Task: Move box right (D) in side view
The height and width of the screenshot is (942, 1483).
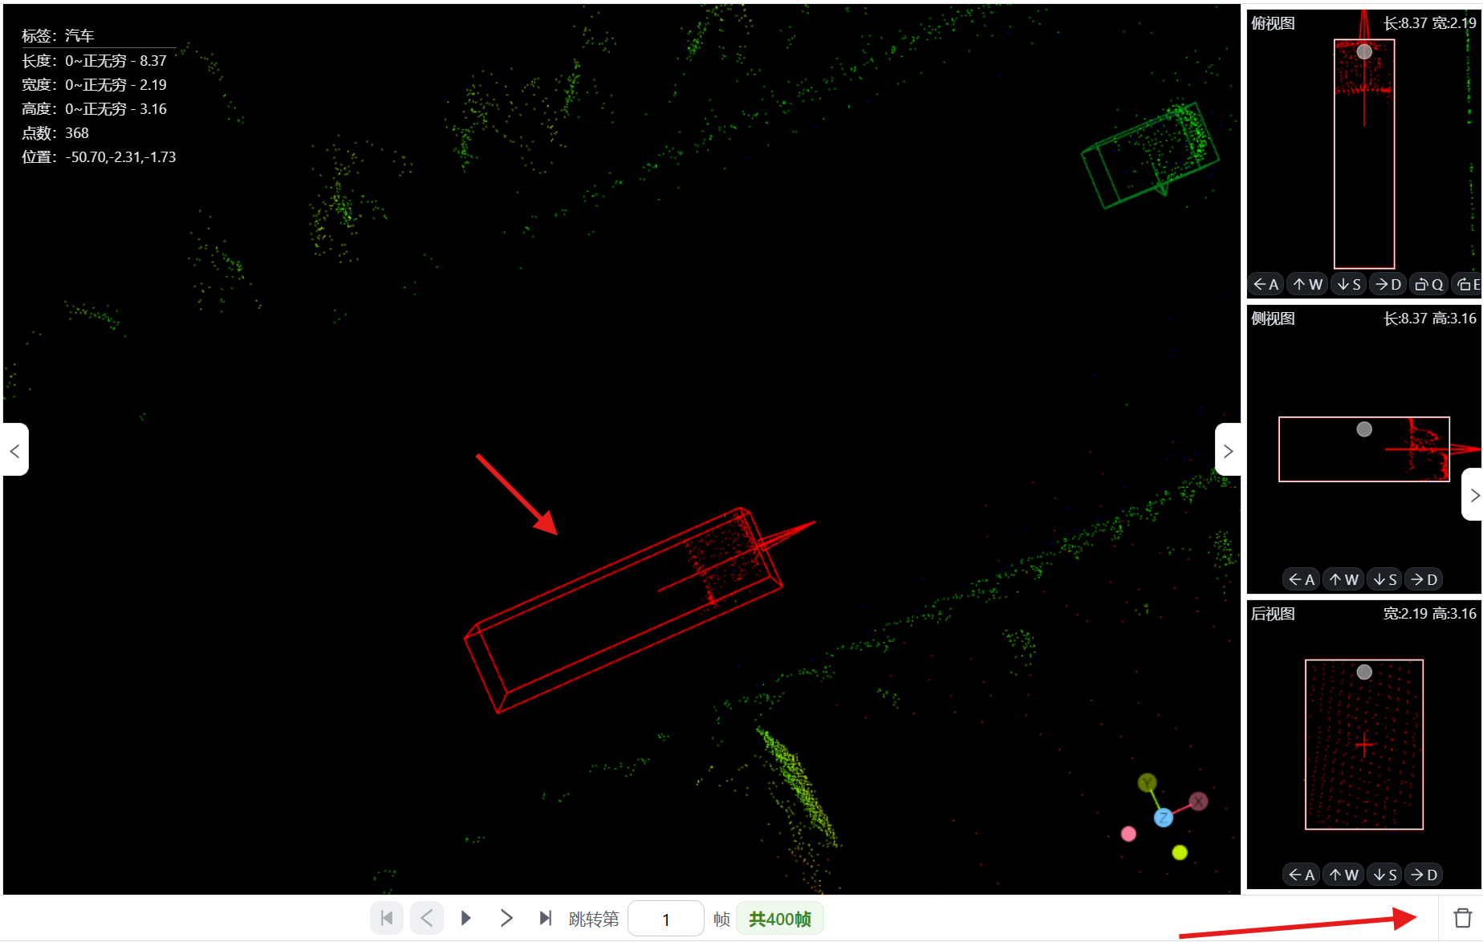Action: [1424, 579]
